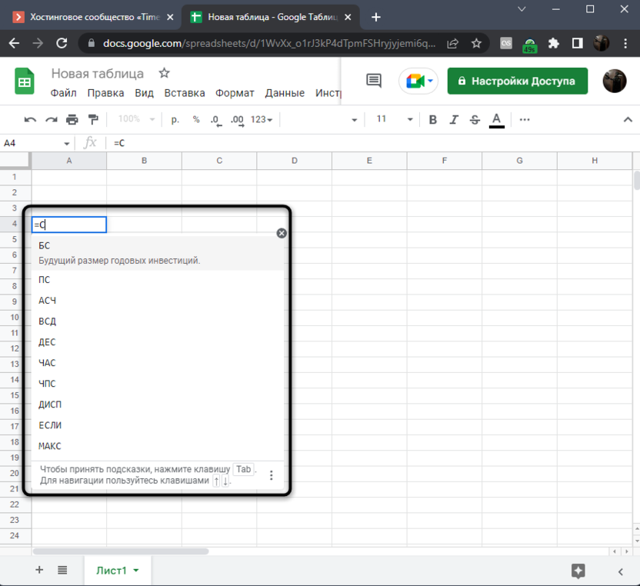Toggle strikethrough formatting
Image resolution: width=640 pixels, height=586 pixels.
pos(475,120)
